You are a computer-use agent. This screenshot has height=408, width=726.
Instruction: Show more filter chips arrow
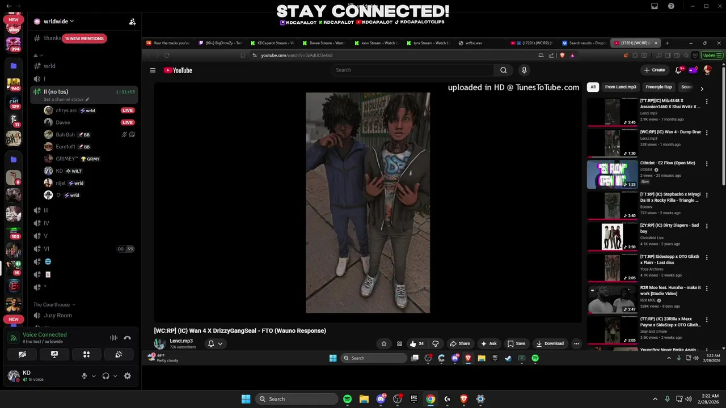tap(702, 88)
